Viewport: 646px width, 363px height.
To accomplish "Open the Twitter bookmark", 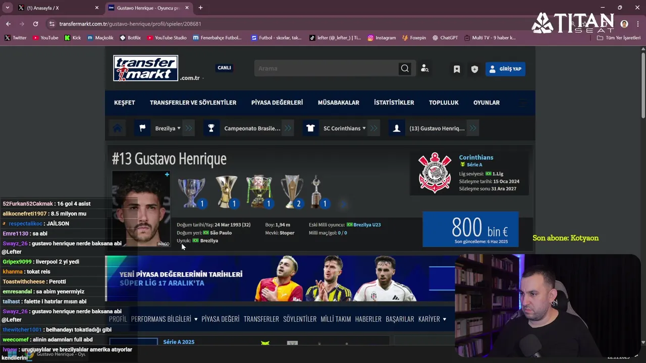I will point(15,38).
